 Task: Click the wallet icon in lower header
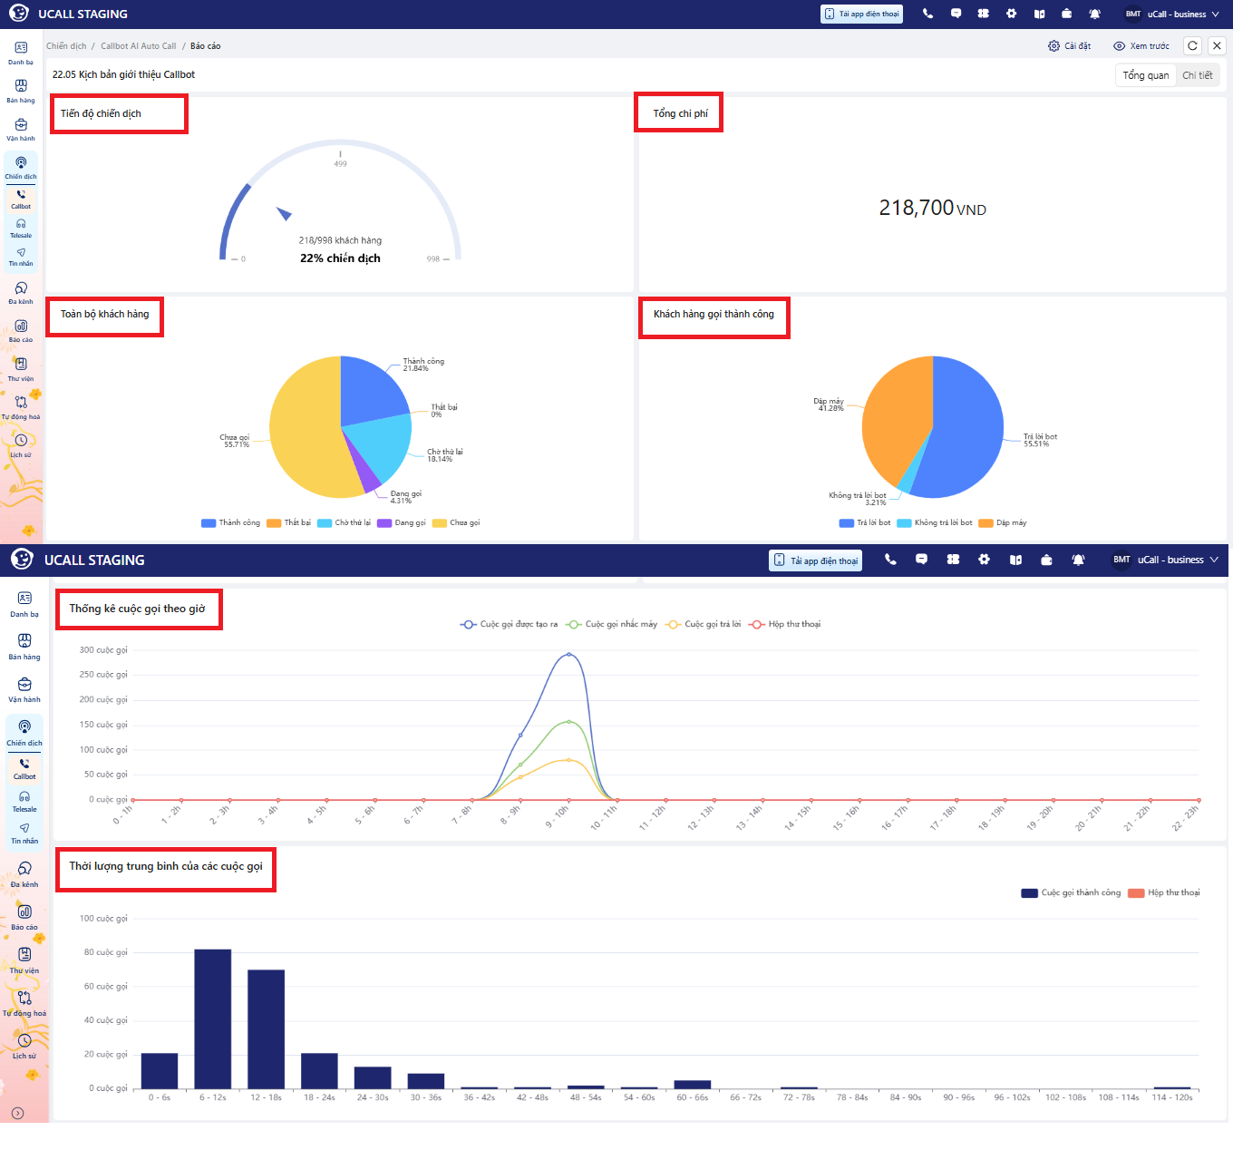point(1046,560)
